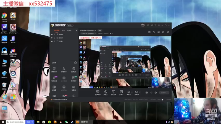Open the layout panel icon above preview
The image size is (221, 124).
[159, 32]
